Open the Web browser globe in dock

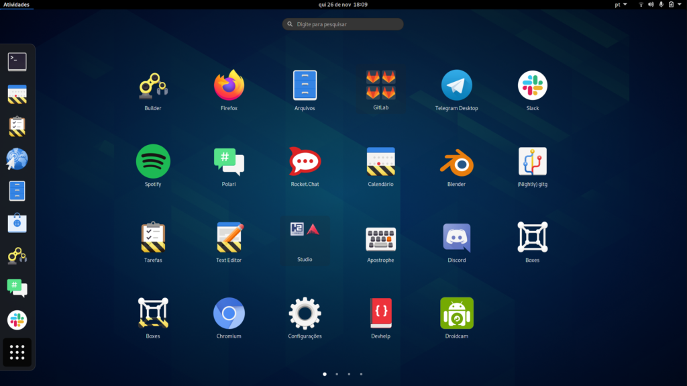[17, 159]
